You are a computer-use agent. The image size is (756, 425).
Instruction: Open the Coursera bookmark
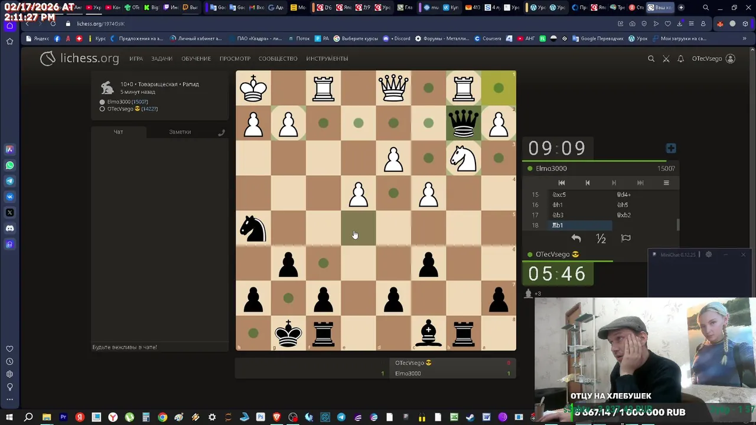pos(487,38)
